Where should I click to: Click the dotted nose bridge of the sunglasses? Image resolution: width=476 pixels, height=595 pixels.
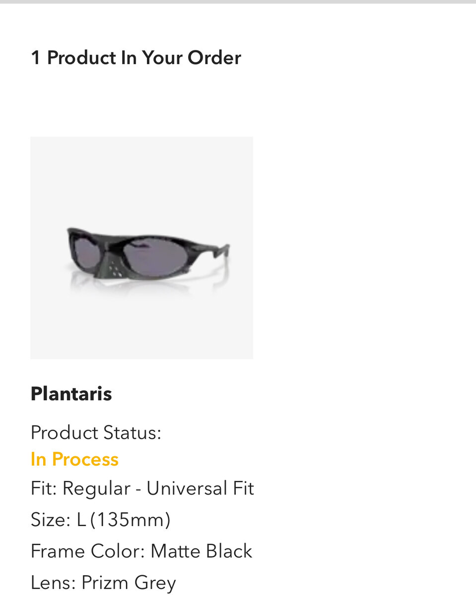[x=115, y=268]
